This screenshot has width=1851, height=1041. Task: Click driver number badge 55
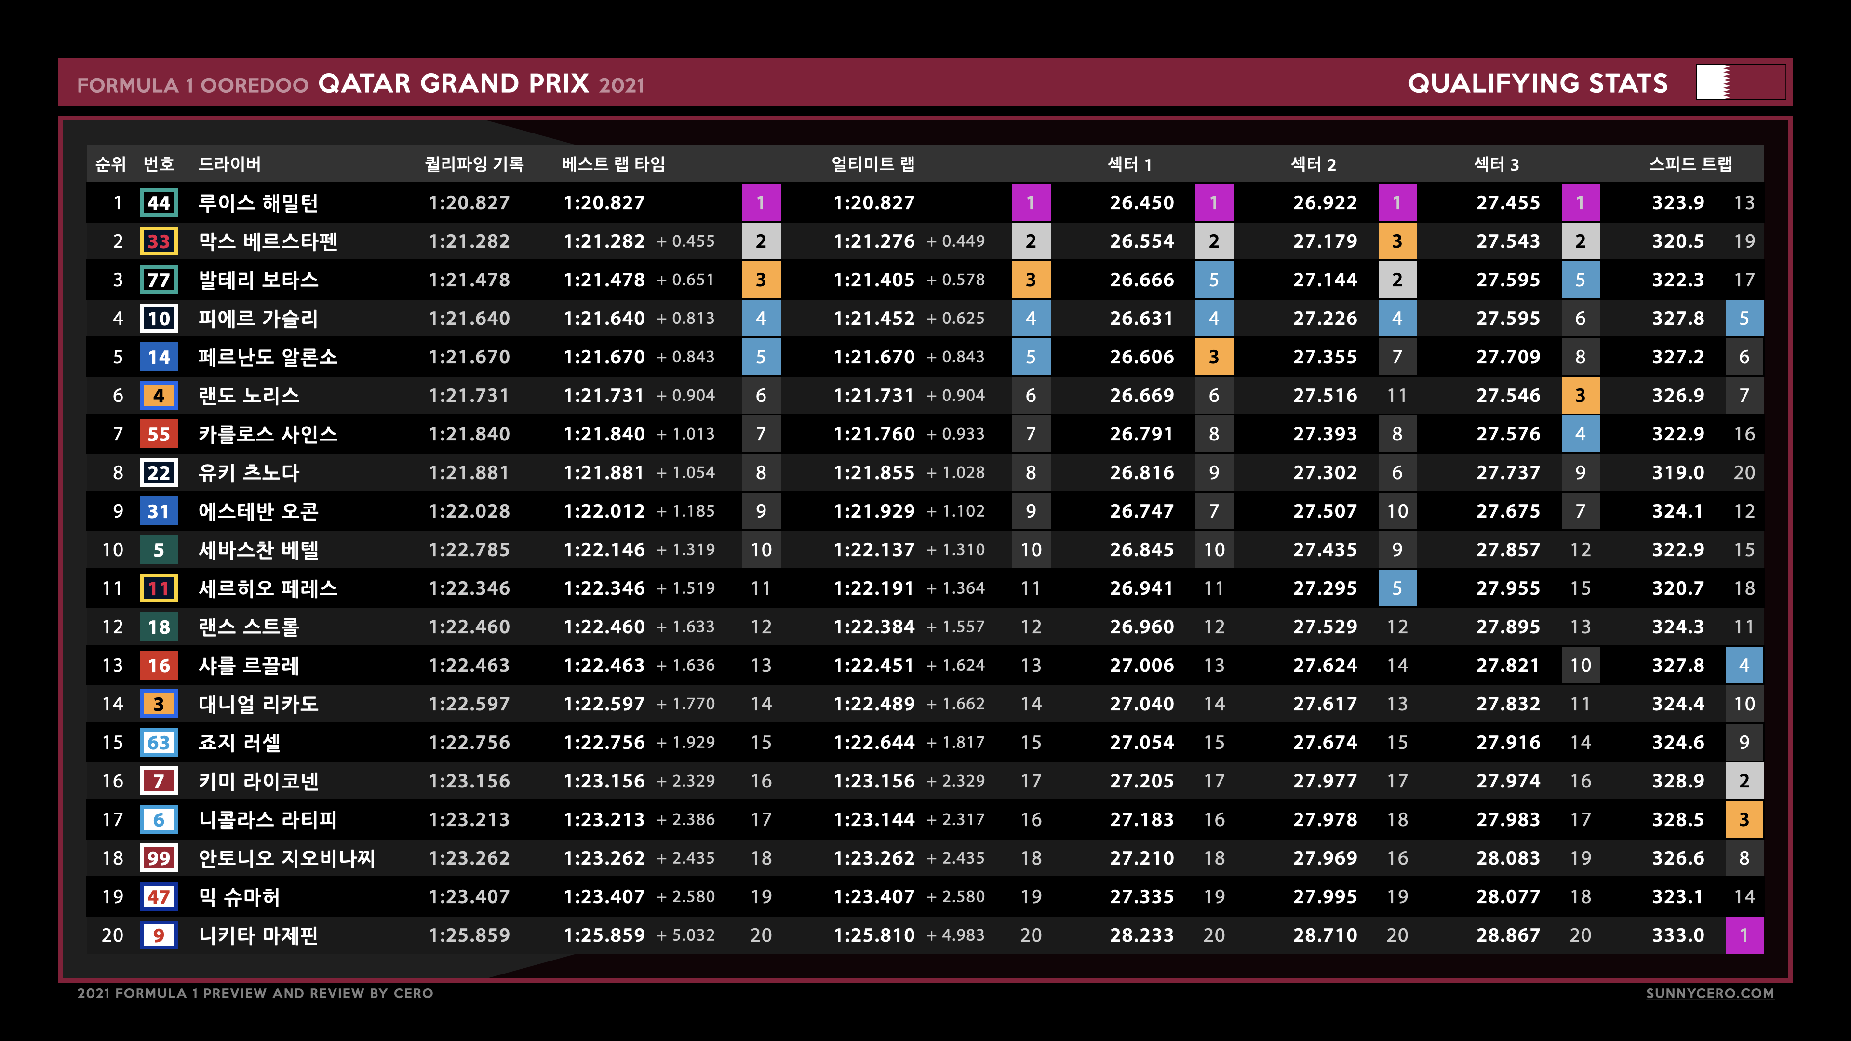tap(159, 434)
